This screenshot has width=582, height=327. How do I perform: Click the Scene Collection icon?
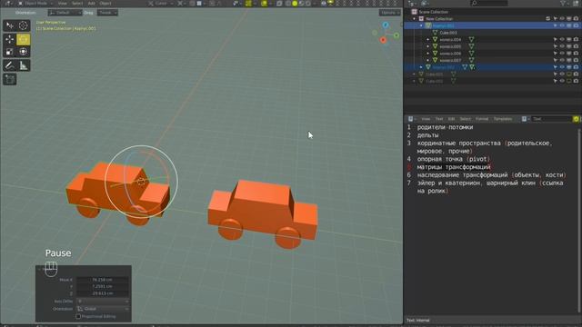pyautogui.click(x=415, y=12)
